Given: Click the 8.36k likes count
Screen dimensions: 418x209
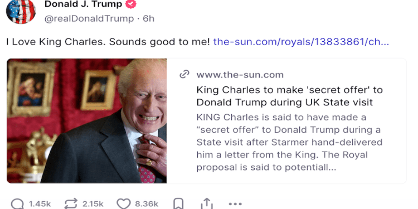Looking at the screenshot, I should (147, 204).
